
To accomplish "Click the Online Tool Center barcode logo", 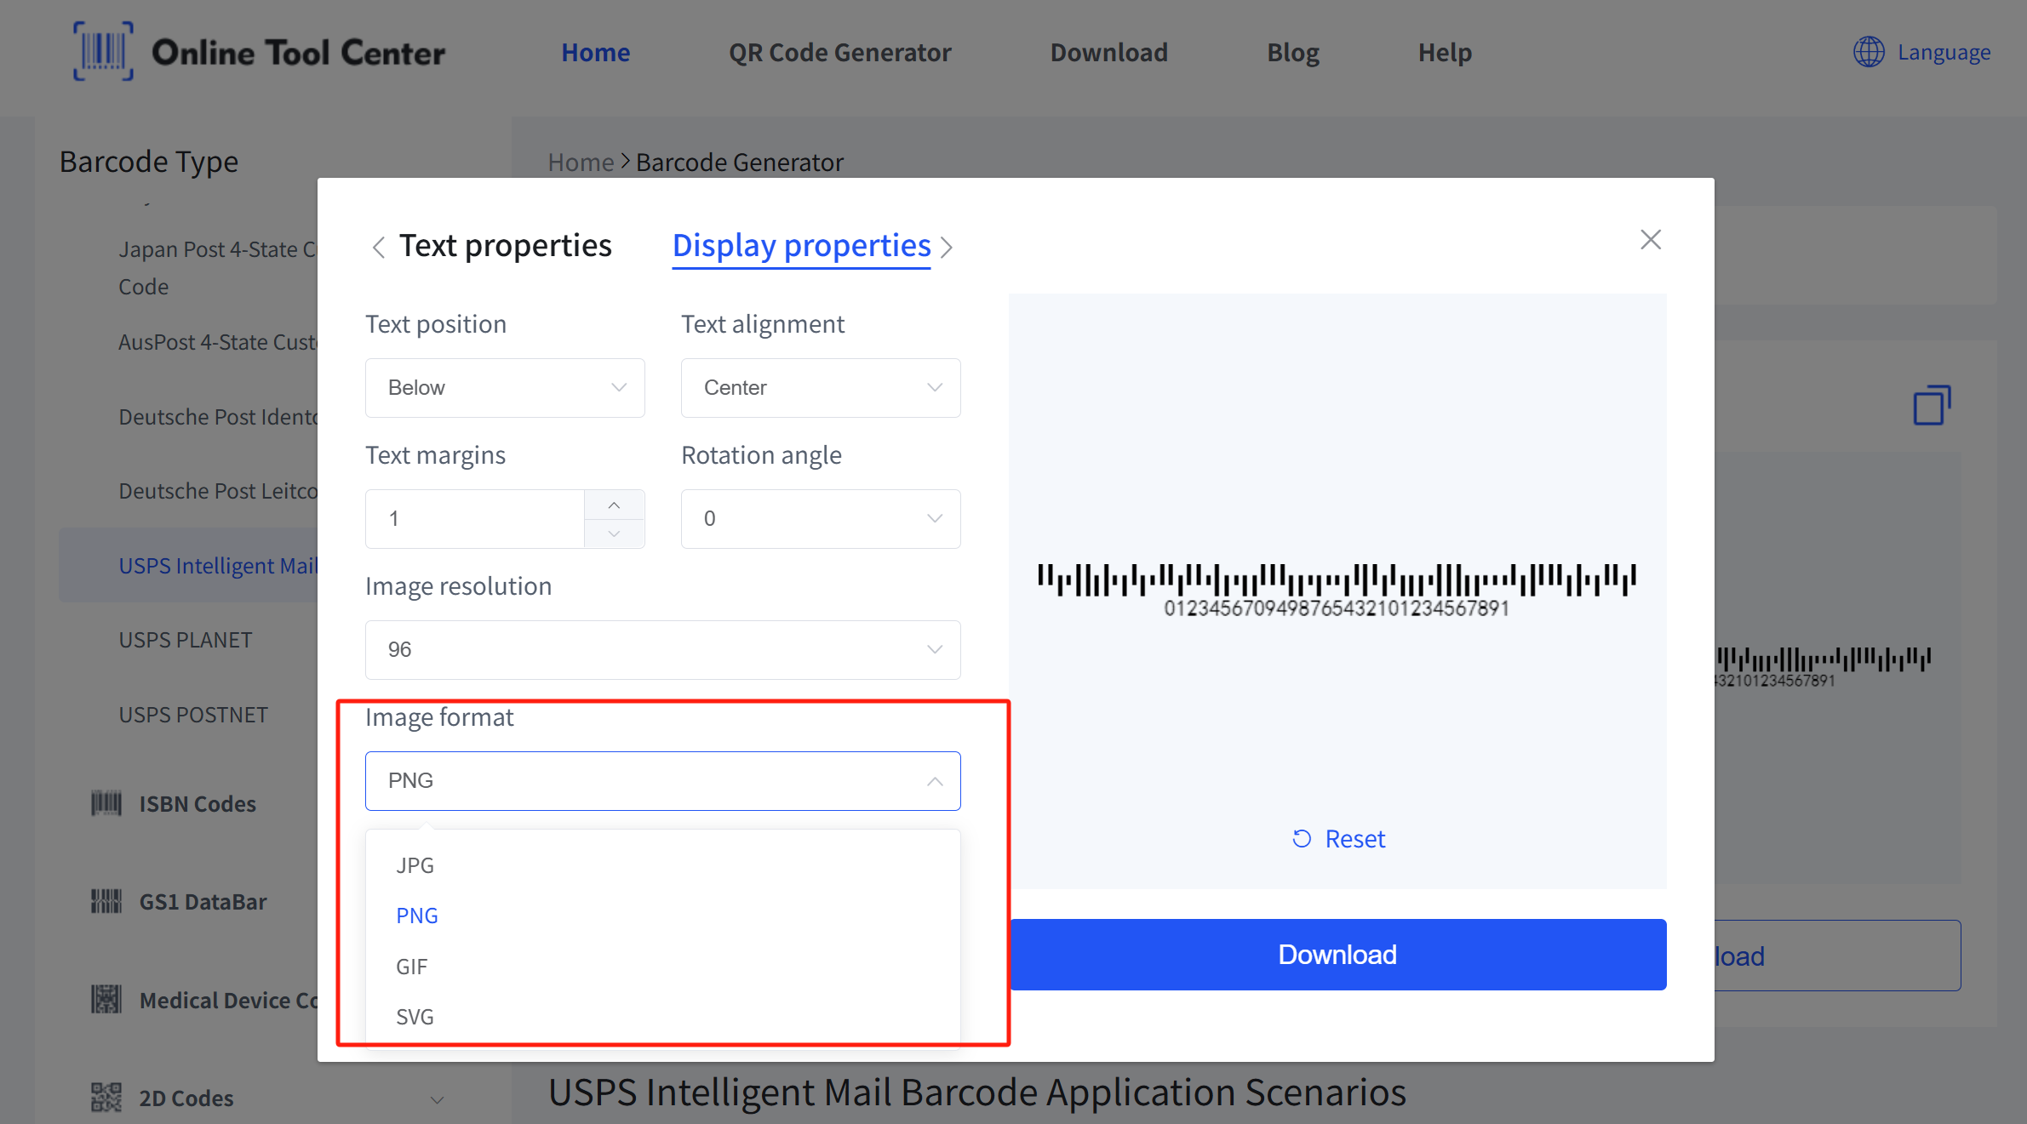I will 103,52.
